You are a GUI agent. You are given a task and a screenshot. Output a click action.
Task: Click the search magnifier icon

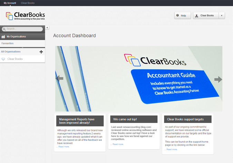click(4, 29)
